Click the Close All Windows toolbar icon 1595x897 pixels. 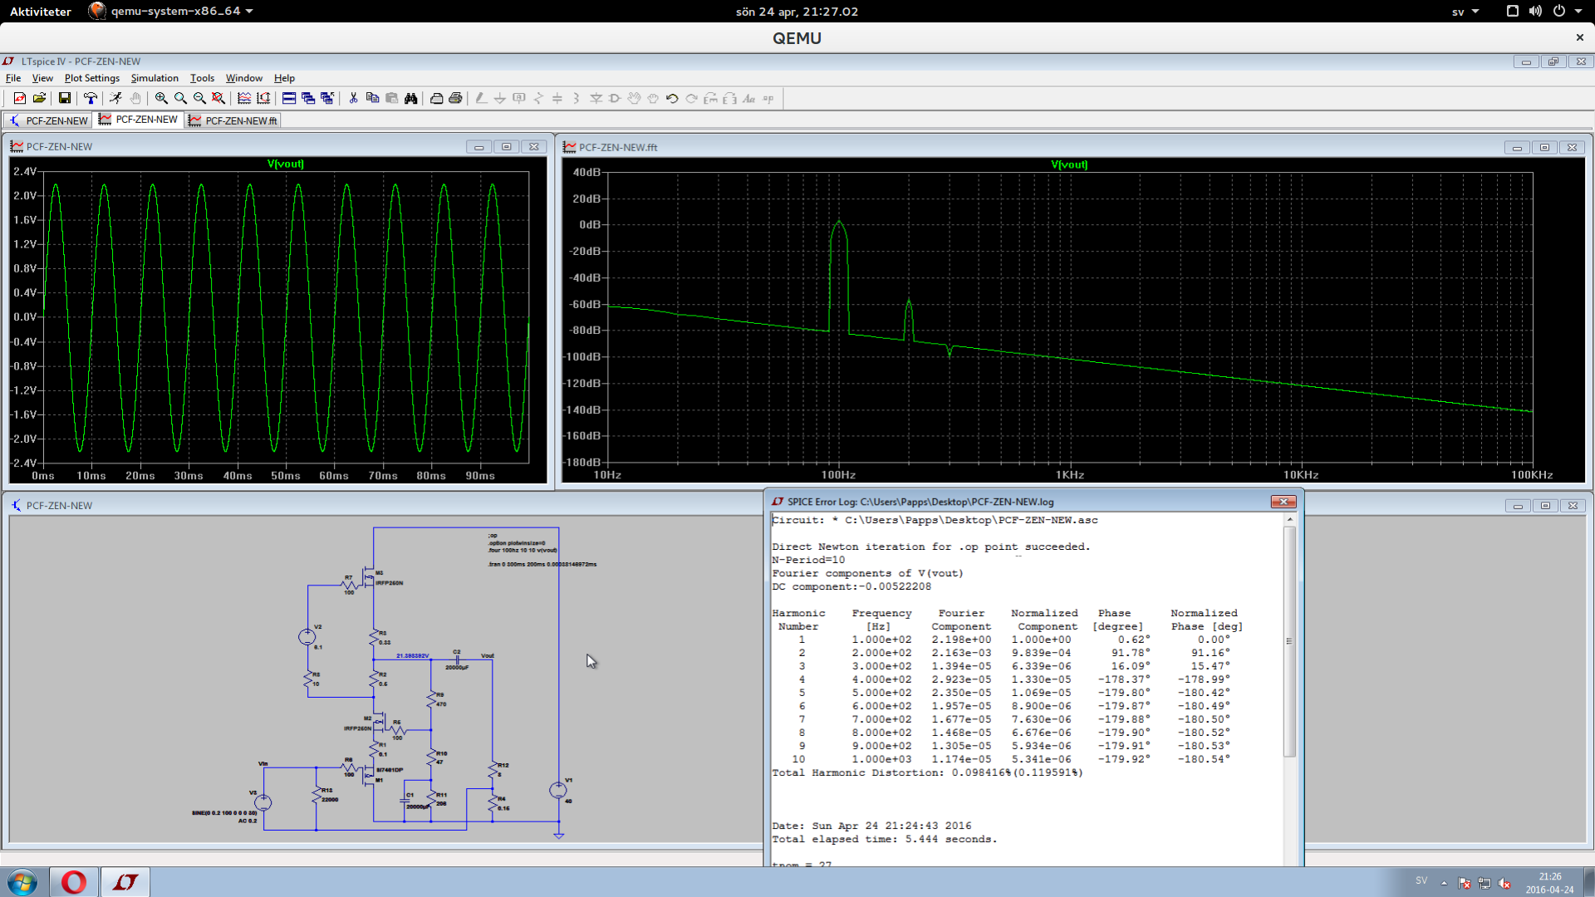tap(327, 98)
